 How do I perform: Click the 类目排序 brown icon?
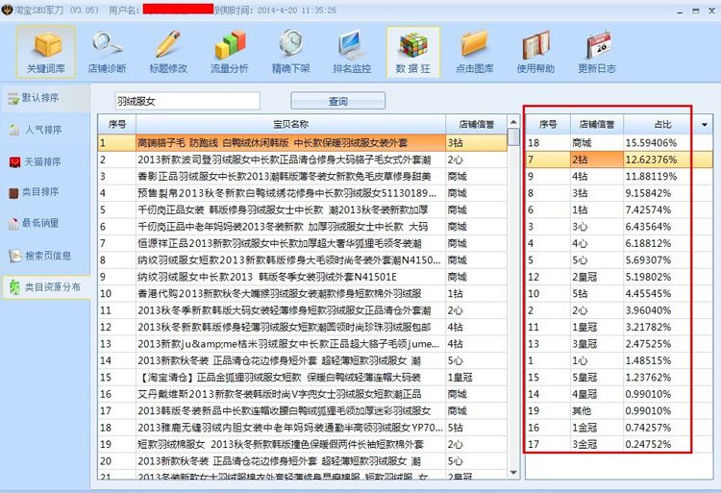point(13,192)
